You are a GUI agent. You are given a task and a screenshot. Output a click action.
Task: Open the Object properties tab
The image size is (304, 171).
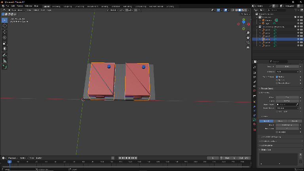255,102
